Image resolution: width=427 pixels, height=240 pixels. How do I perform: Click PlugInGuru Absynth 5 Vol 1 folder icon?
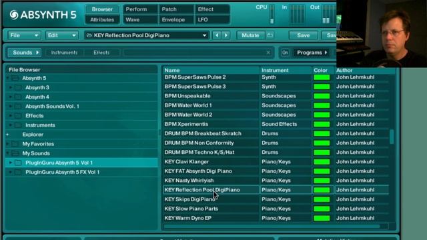click(x=18, y=163)
